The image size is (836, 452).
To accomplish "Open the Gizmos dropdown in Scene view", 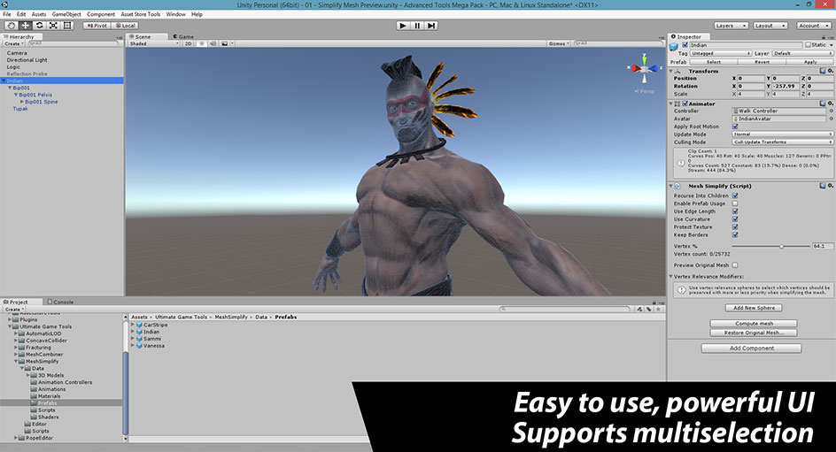I will pyautogui.click(x=559, y=43).
